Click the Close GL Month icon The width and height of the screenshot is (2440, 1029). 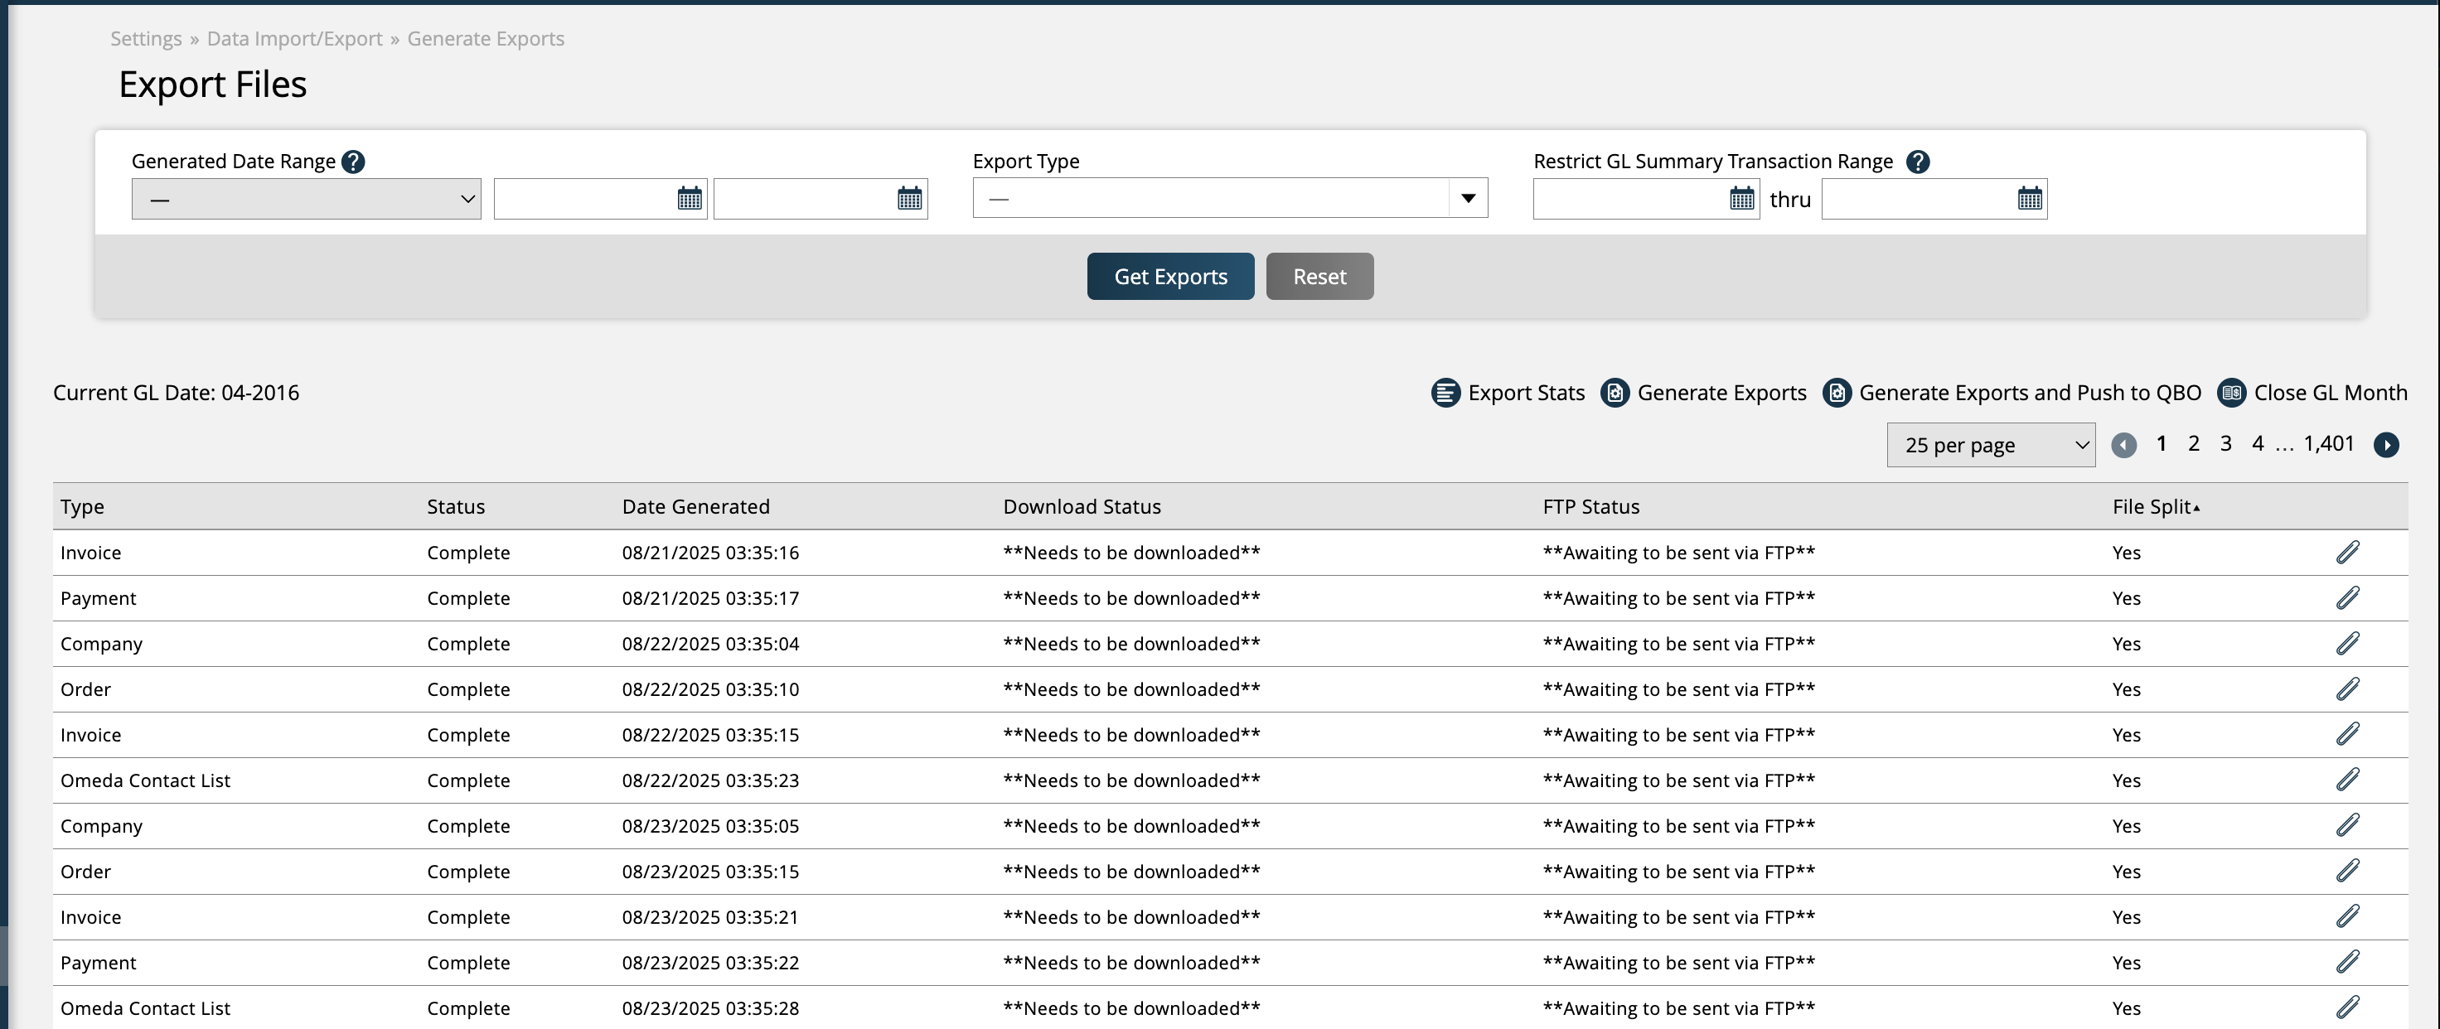(x=2230, y=393)
